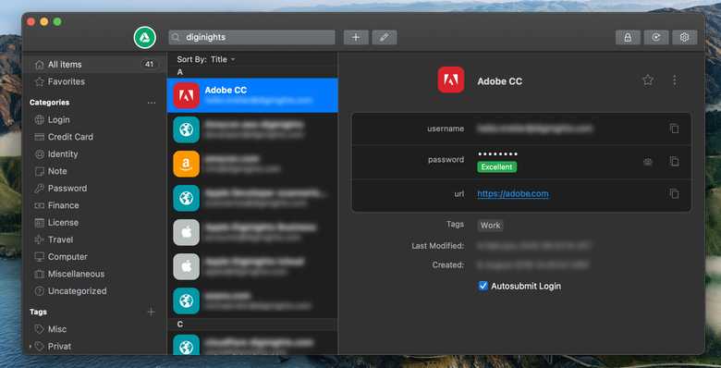Copy the password with its copy icon
Viewport: 721px width, 368px height.
[674, 162]
